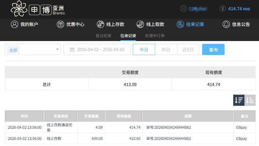
Task: Expand the 全部 transaction type dropdown
Action: pyautogui.click(x=33, y=50)
